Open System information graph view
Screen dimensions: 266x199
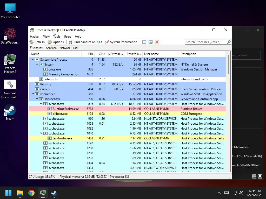click(121, 42)
